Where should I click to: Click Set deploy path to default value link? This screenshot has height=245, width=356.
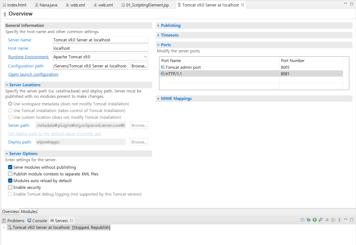(x=55, y=134)
